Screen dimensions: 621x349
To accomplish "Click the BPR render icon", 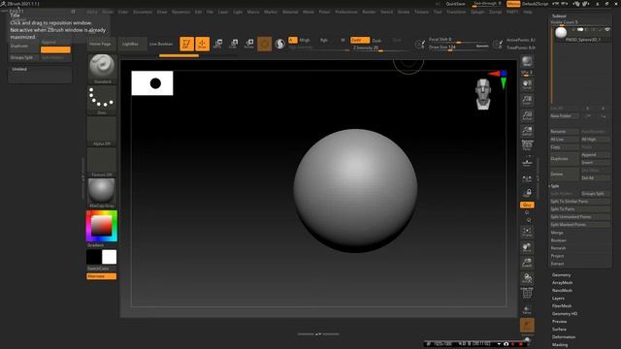I will [527, 61].
